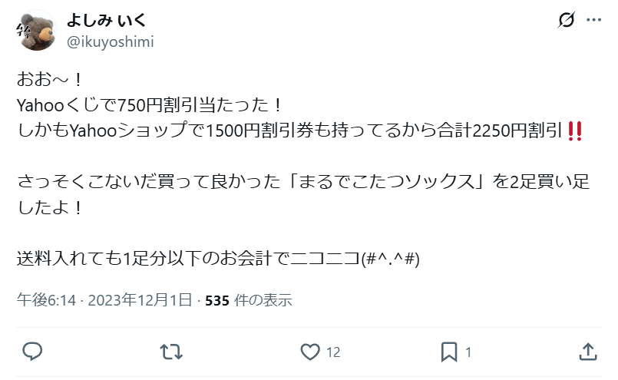The height and width of the screenshot is (380, 618).
Task: Open the teddy bear profile avatar
Action: [x=36, y=31]
